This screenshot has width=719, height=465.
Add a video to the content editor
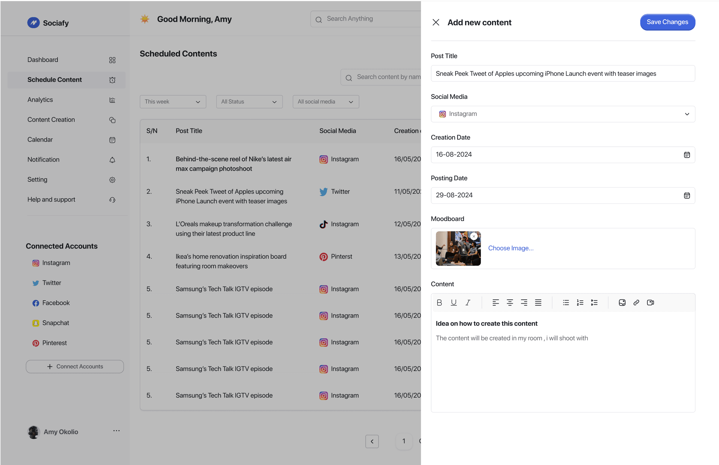click(650, 302)
